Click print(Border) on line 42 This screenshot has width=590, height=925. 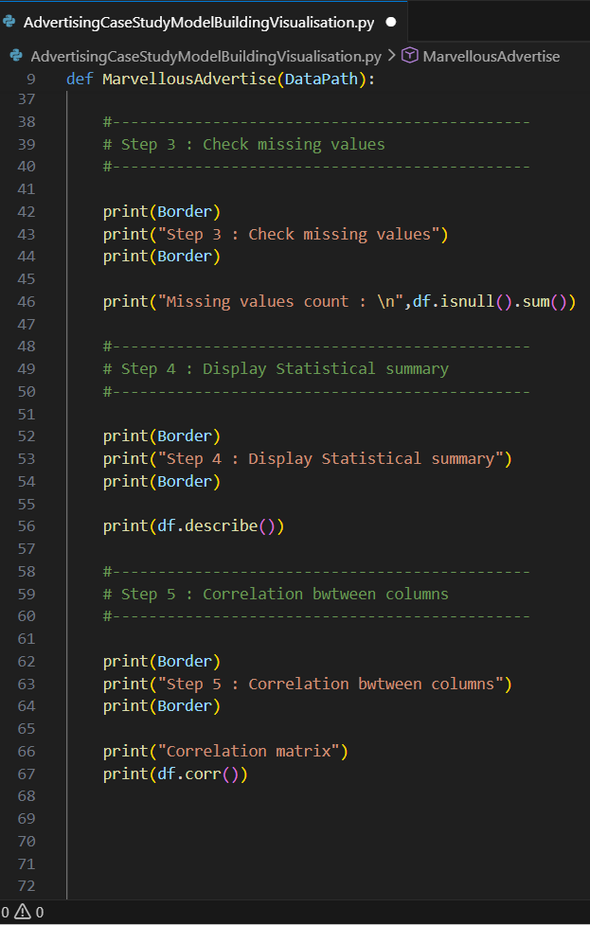[x=162, y=212]
